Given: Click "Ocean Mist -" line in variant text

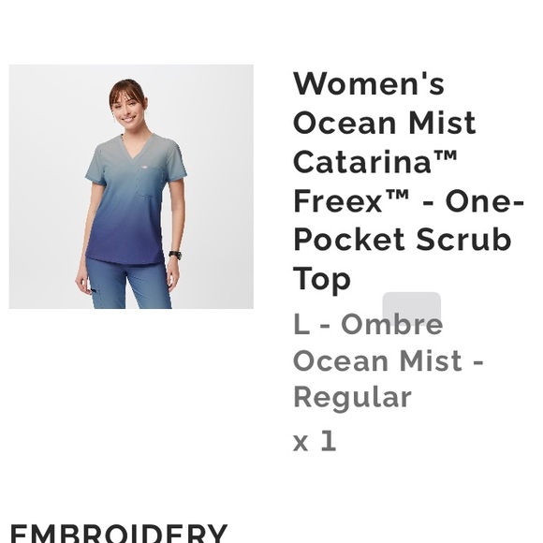Looking at the screenshot, I should [388, 361].
